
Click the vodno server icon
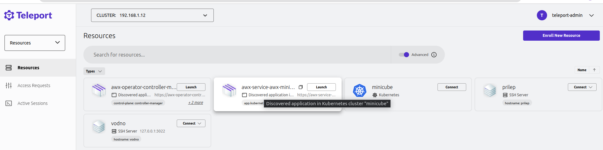tap(99, 126)
